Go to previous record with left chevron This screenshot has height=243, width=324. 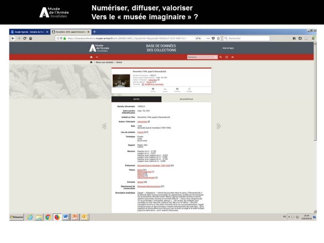coord(105,126)
